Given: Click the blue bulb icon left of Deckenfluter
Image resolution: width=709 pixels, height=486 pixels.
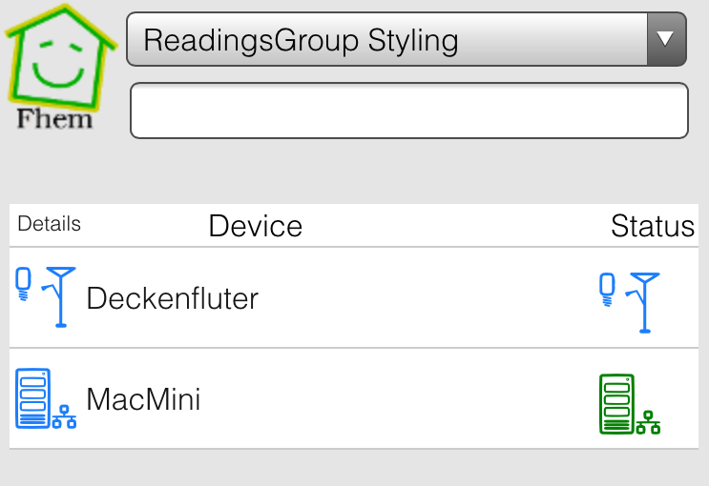Looking at the screenshot, I should tap(23, 284).
